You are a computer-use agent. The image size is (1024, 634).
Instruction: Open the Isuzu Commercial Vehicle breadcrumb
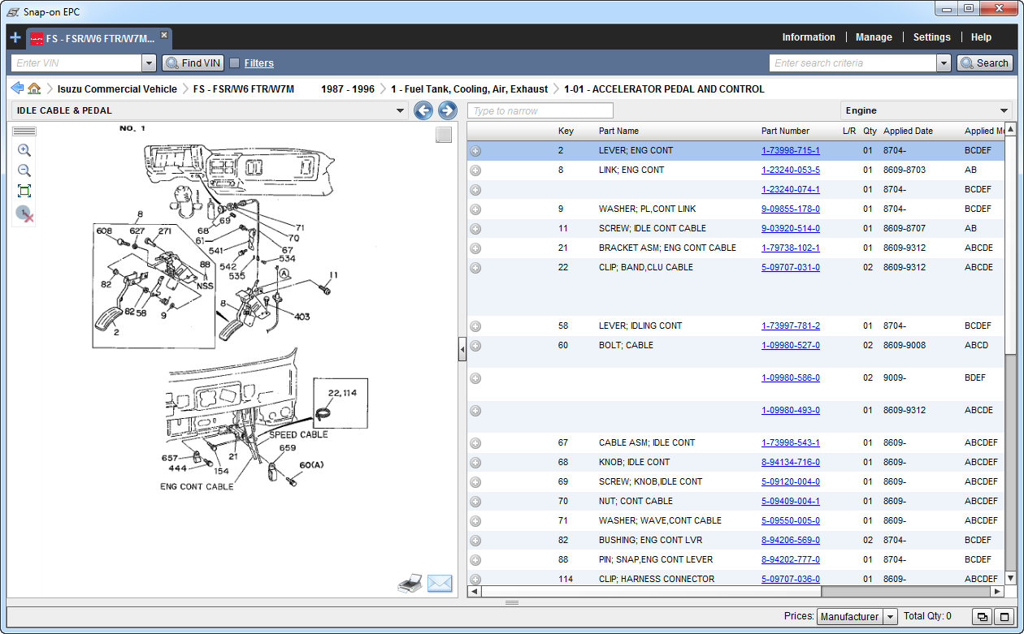click(117, 89)
